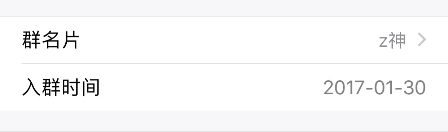Screen dimensions: 448x132
Task: Click empty middle area of 群名片 row
Action: 227,40
